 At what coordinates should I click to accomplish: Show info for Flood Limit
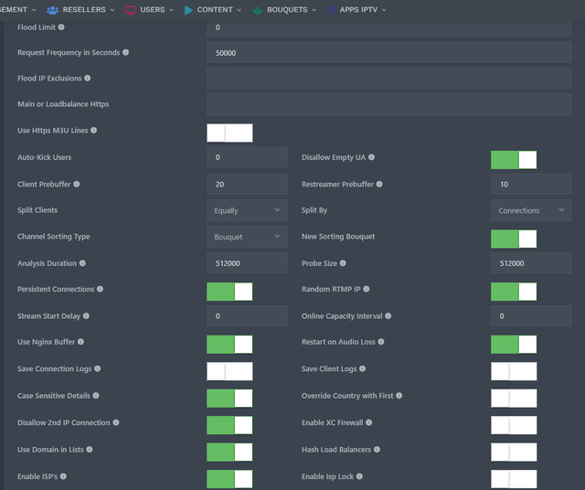(61, 27)
